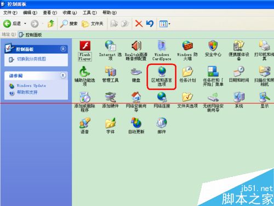
Task: Open Windows Update link
Action: point(31,86)
